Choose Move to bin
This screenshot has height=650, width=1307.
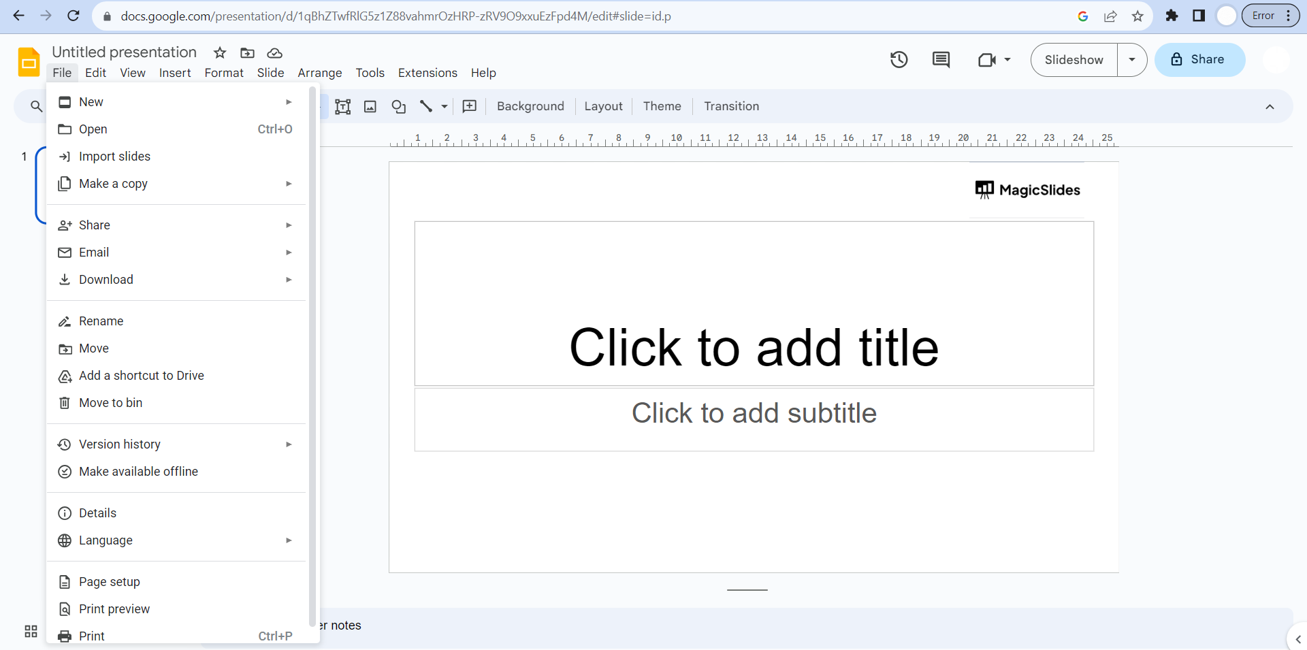click(176, 403)
